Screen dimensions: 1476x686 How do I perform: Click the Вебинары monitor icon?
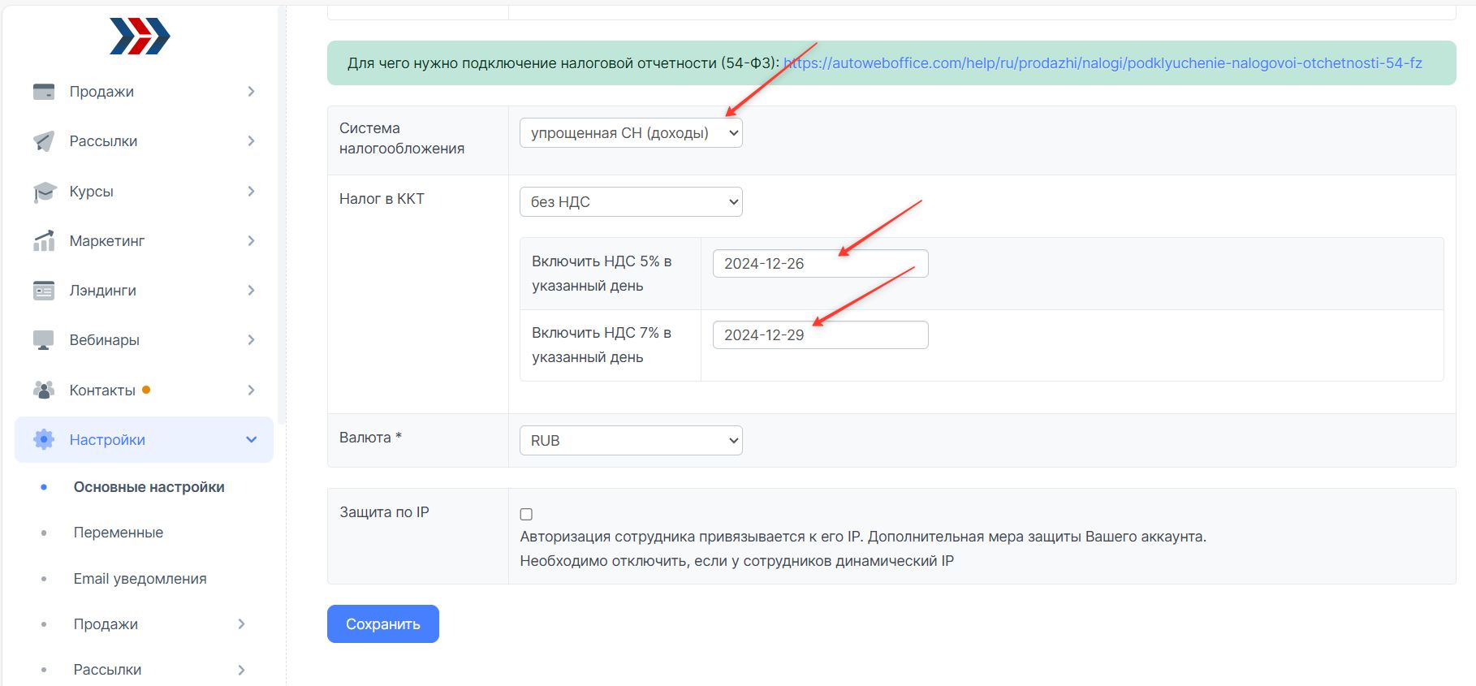[x=44, y=340]
